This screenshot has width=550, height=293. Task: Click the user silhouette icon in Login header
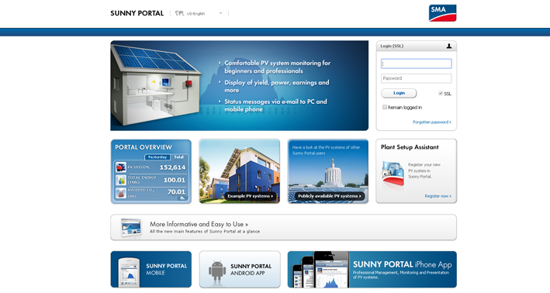coord(448,46)
